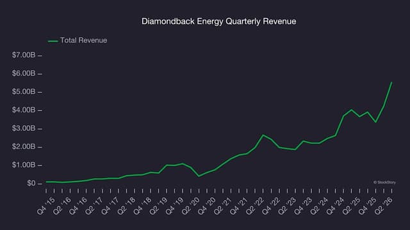The width and height of the screenshot is (410, 230).
Task: Click the Q4 '18 x-axis label
Action: pos(142,206)
